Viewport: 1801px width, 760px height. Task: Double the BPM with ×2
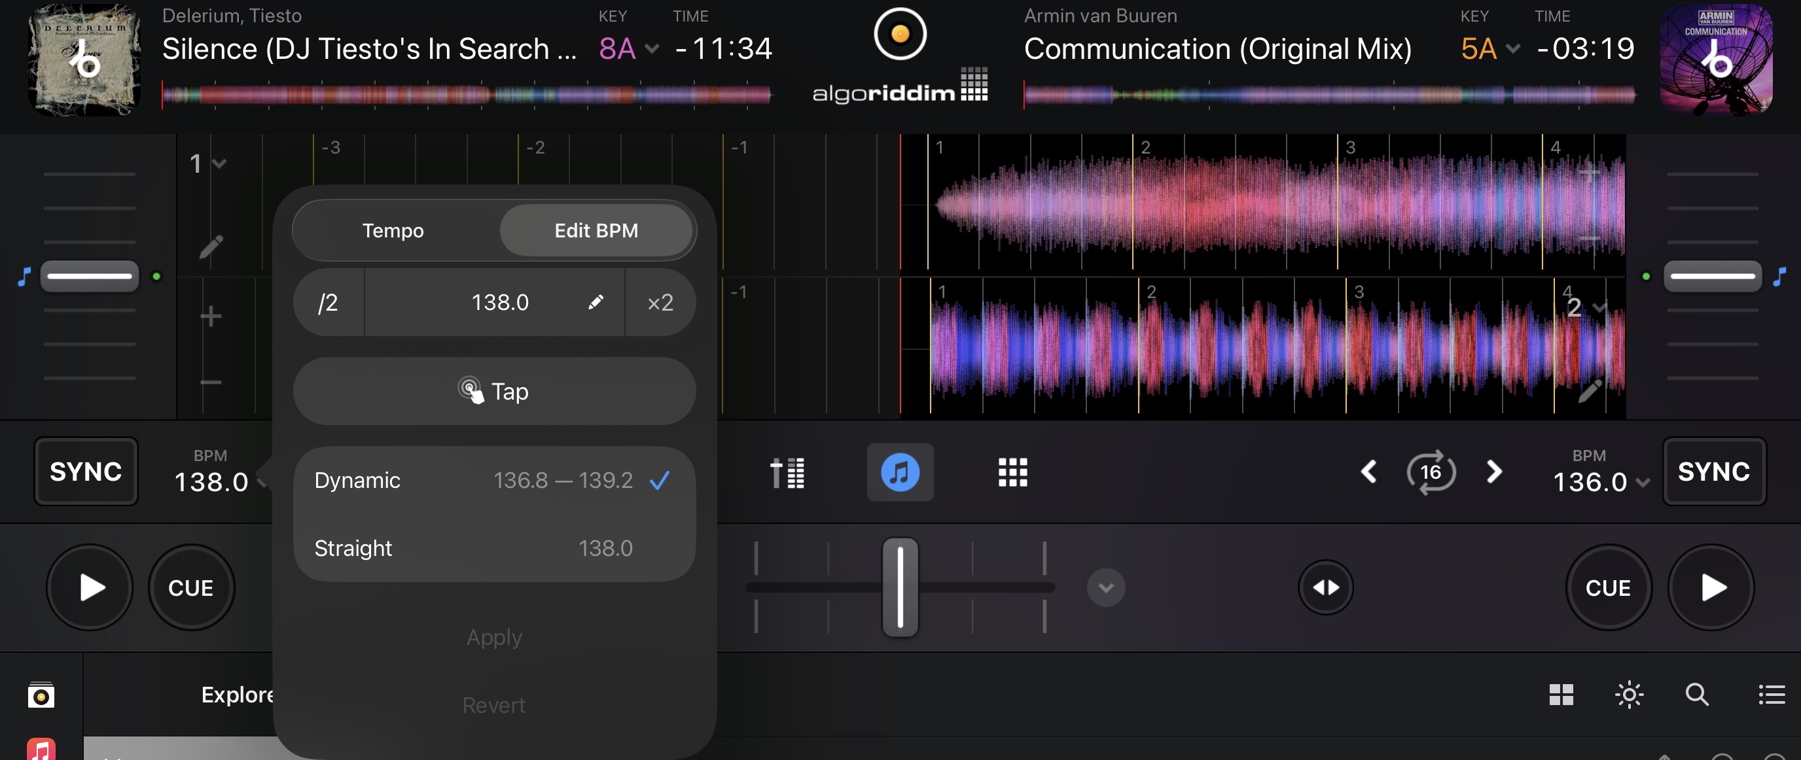[660, 302]
